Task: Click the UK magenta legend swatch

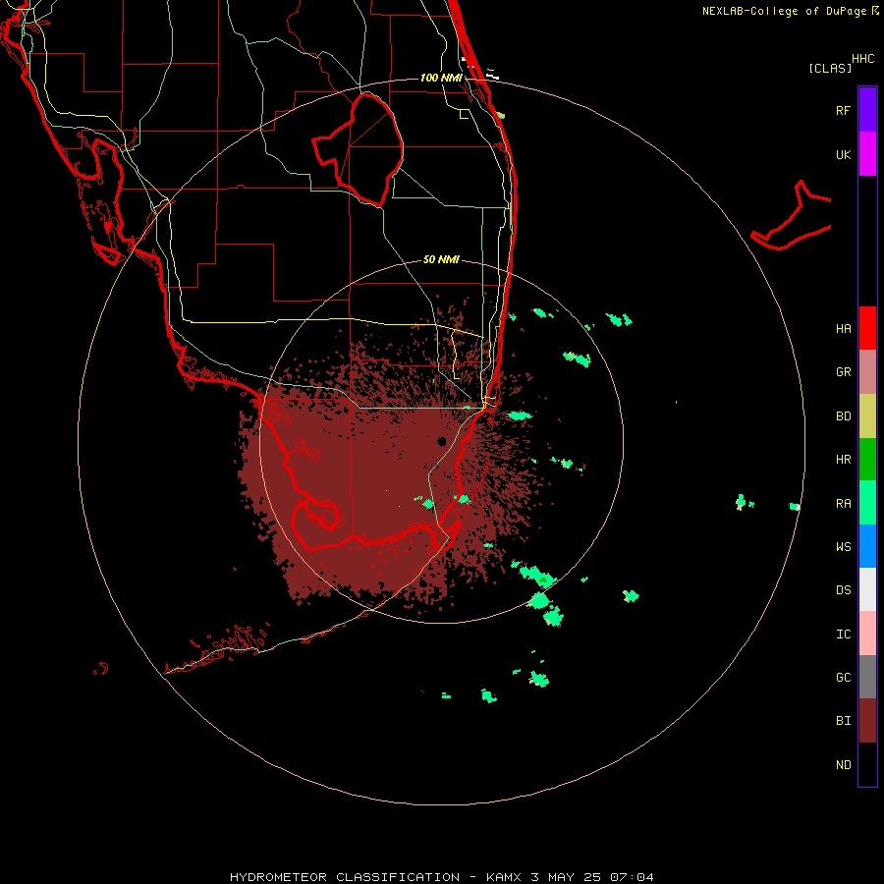Action: [x=867, y=154]
